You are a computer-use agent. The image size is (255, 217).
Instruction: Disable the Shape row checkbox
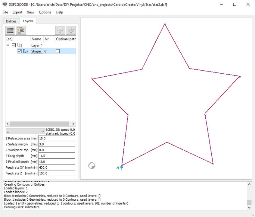point(20,51)
